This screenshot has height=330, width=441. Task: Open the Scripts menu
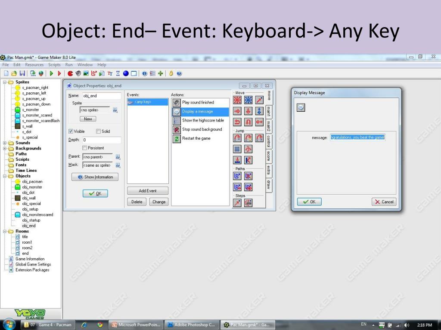pyautogui.click(x=54, y=65)
